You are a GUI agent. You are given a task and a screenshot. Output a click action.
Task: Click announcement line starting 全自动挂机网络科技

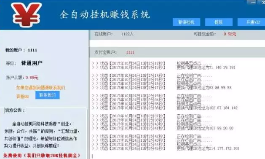42,124
